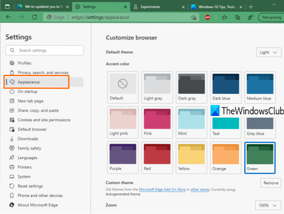Open the Zoom 100% dropdown
Screen dimensions: 284x214
[268, 205]
